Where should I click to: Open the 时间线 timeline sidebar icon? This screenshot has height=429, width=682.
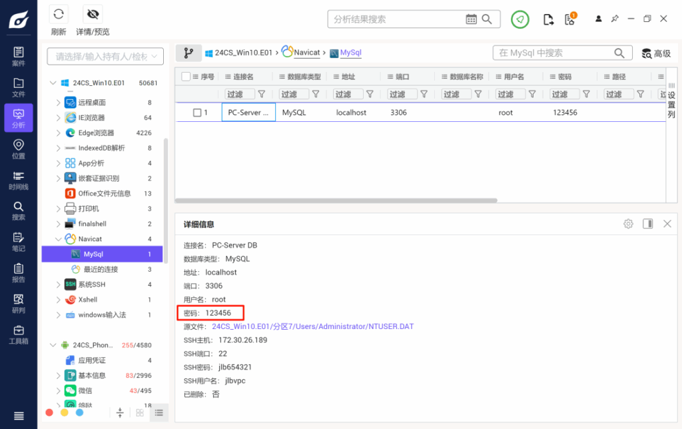[19, 181]
